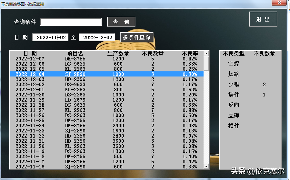This screenshot has width=290, height=180.
Task: Click the 短路 defect type
Action: pos(234,74)
